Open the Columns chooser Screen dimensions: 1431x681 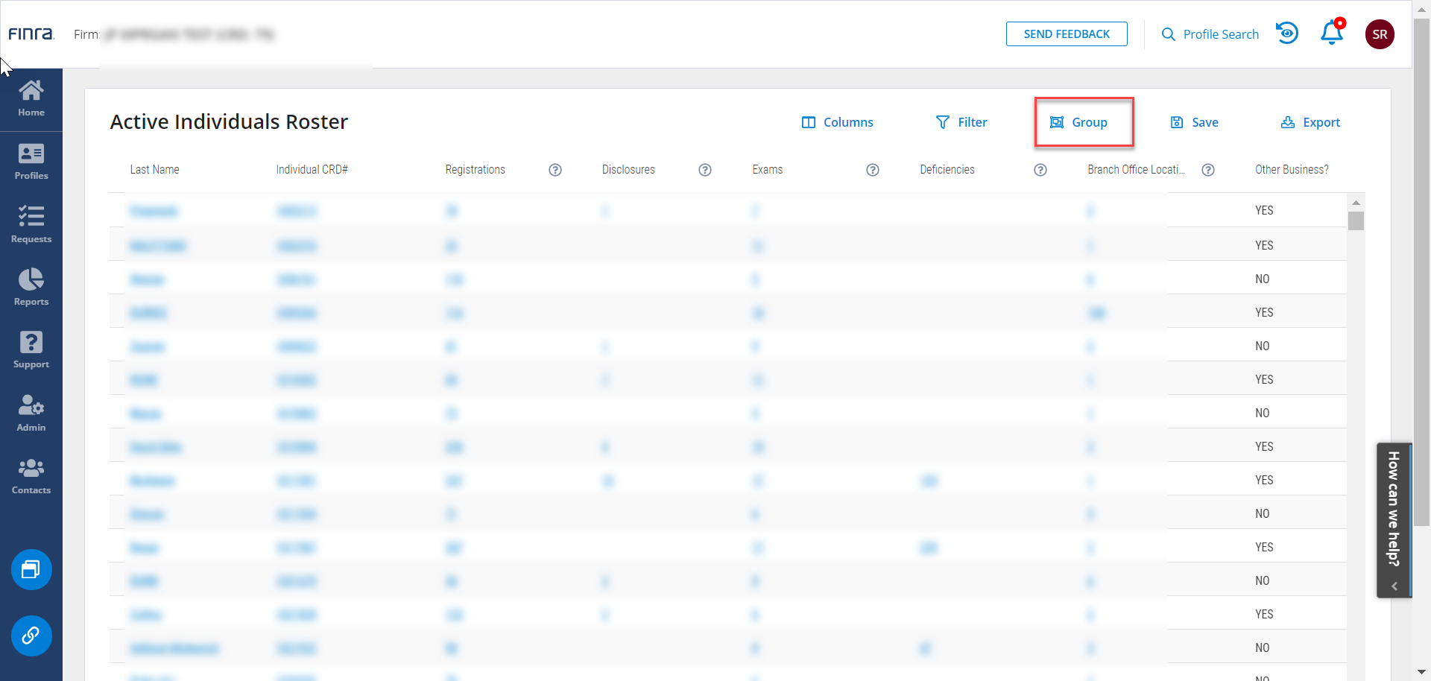tap(837, 122)
